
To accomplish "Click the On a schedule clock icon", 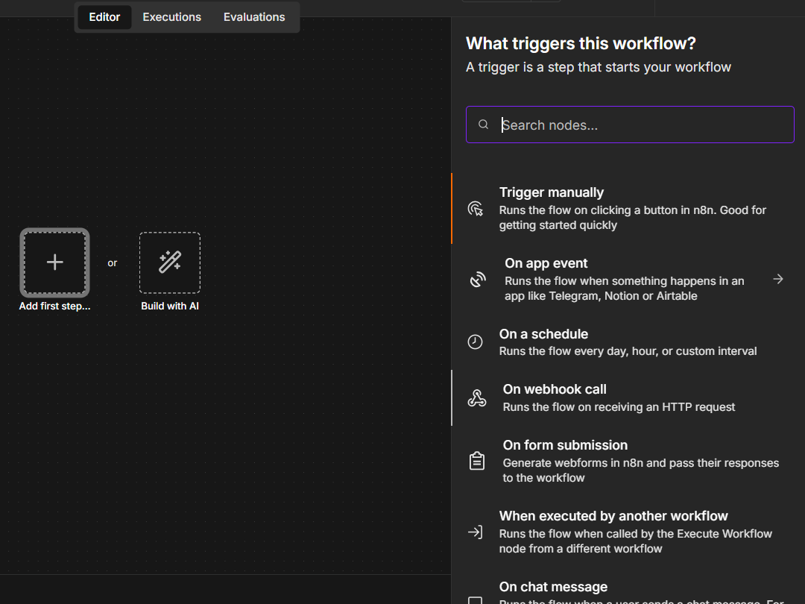I will 475,342.
